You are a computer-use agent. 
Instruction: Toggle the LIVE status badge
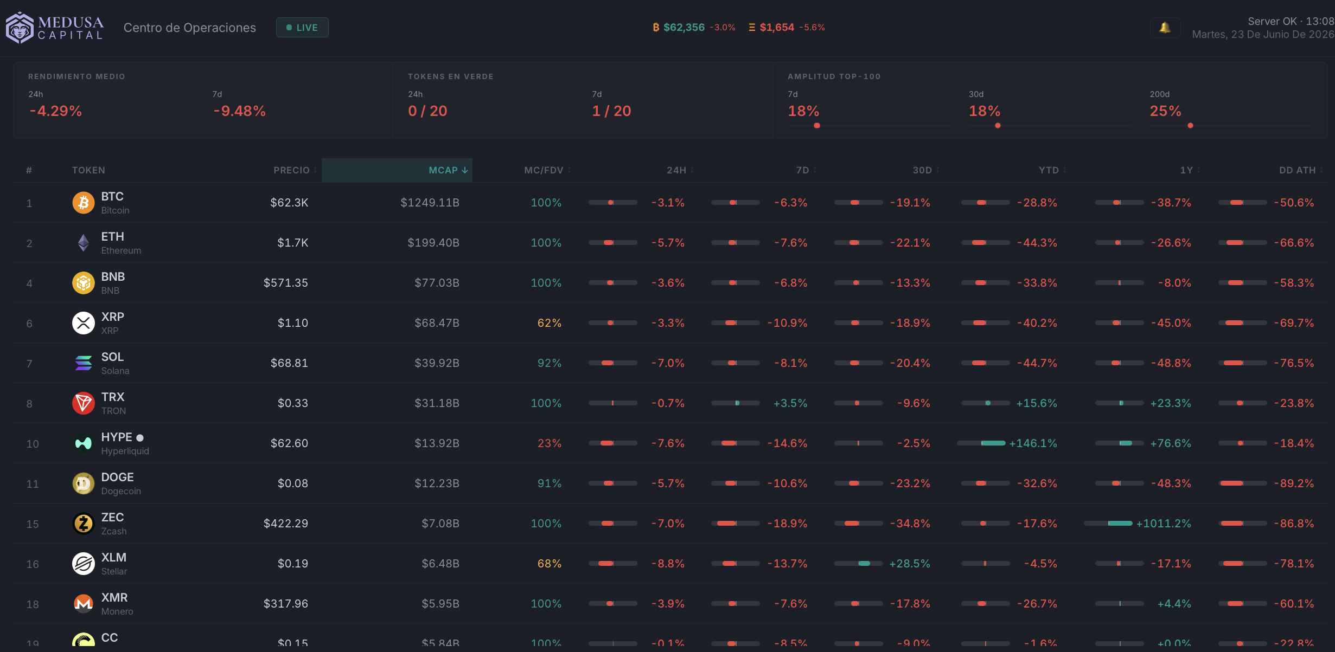coord(302,28)
